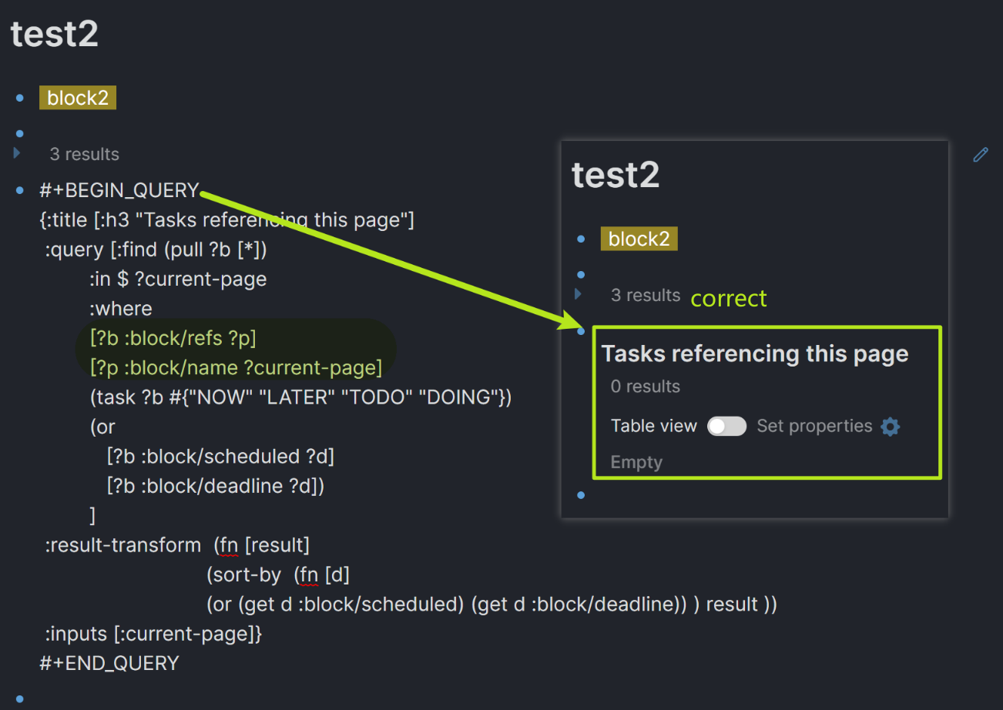This screenshot has height=710, width=1003.
Task: Click the pencil edit icon
Action: point(981,155)
